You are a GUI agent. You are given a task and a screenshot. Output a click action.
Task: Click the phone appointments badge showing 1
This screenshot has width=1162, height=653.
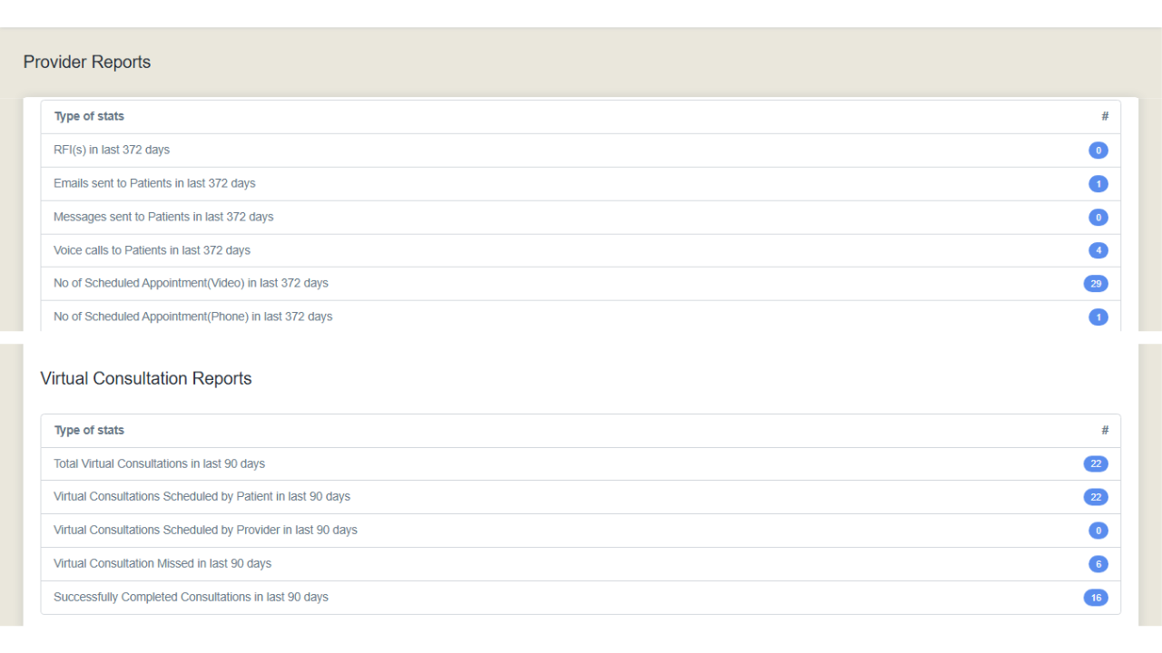point(1098,317)
